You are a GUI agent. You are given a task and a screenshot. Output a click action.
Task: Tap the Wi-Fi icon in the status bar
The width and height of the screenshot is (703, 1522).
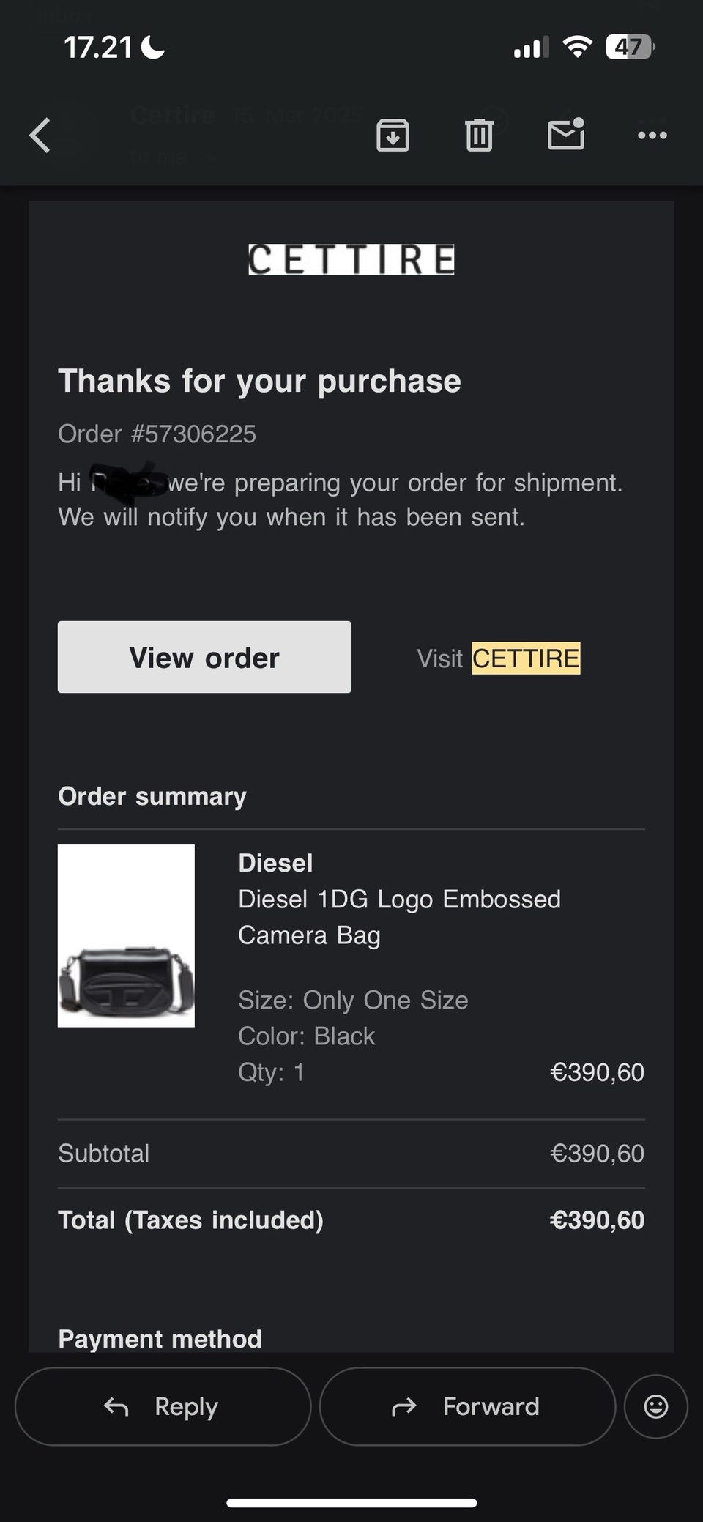[578, 48]
